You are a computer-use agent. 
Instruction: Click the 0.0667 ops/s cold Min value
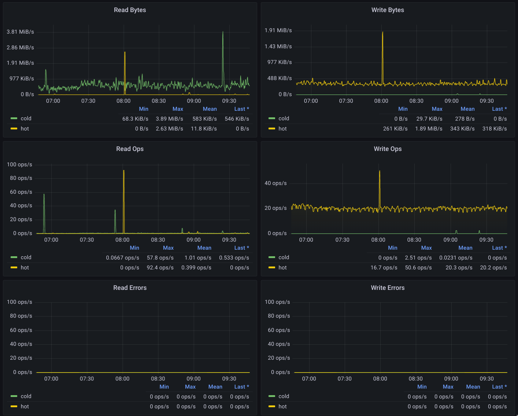123,258
